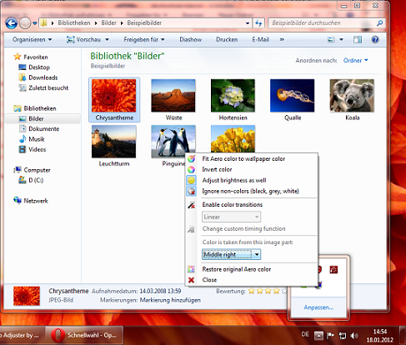Select Computer in the navigation pane

[32, 170]
